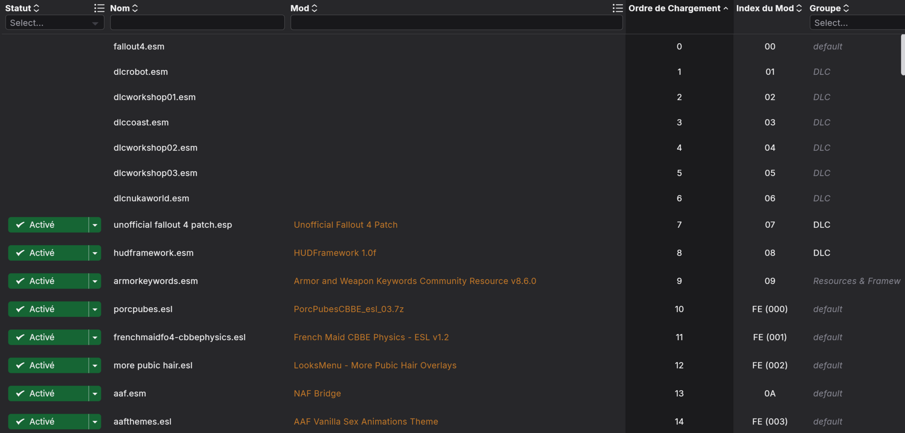Open status arrow for hudframework.esm
905x433 pixels.
(x=95, y=253)
